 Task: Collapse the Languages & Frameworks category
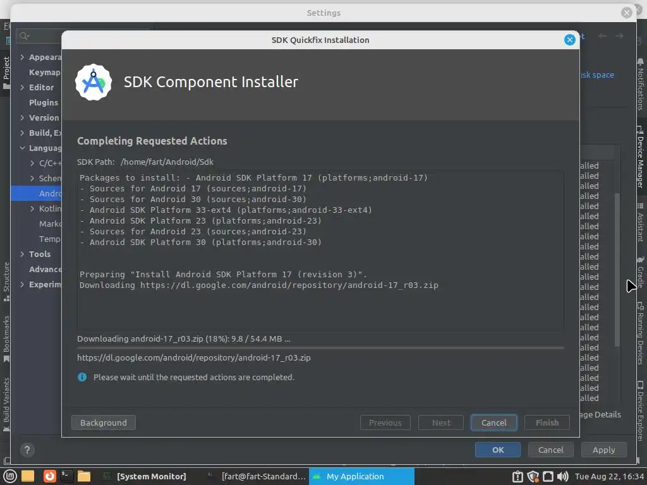coord(22,148)
